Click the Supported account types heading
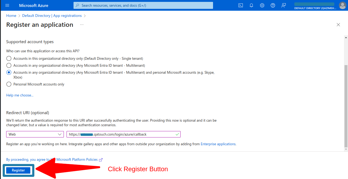This screenshot has height=179, width=348. click(30, 42)
